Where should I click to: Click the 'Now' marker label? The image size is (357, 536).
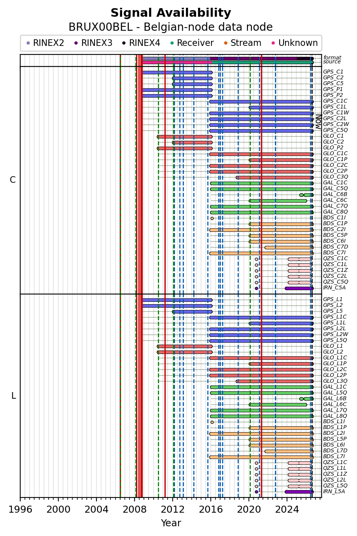318,122
